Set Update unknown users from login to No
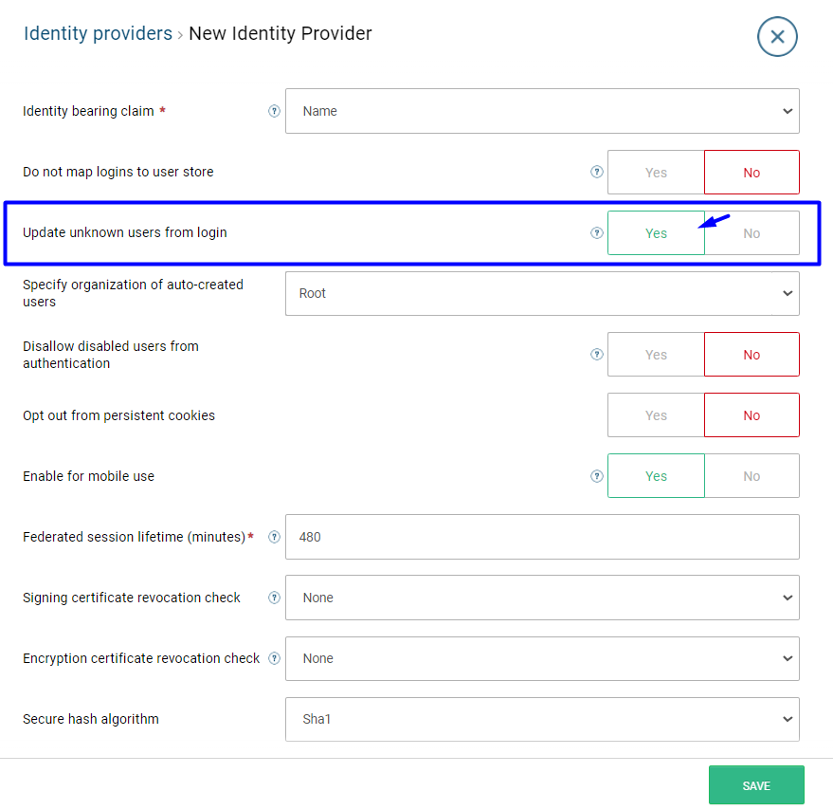This screenshot has height=810, width=833. point(752,233)
